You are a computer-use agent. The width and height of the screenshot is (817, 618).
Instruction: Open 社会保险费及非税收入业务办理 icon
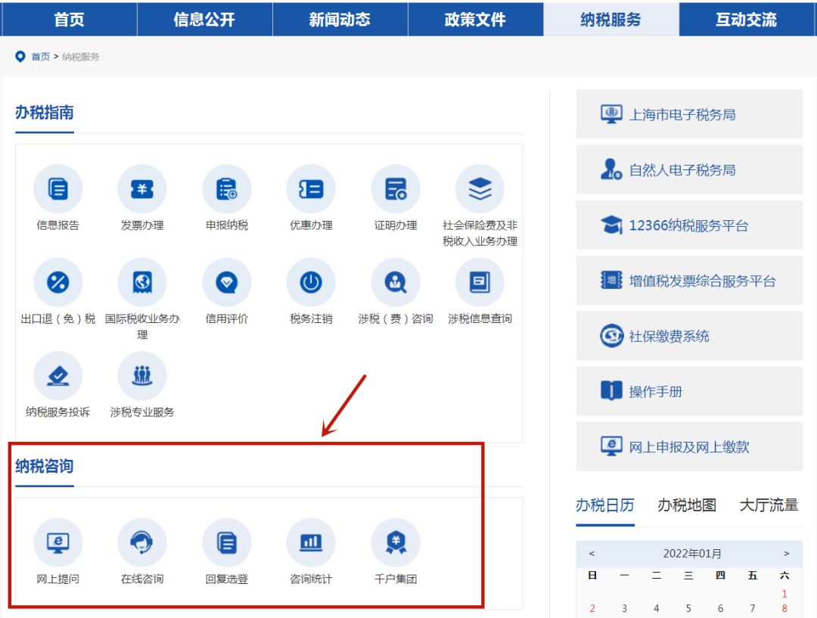point(480,188)
